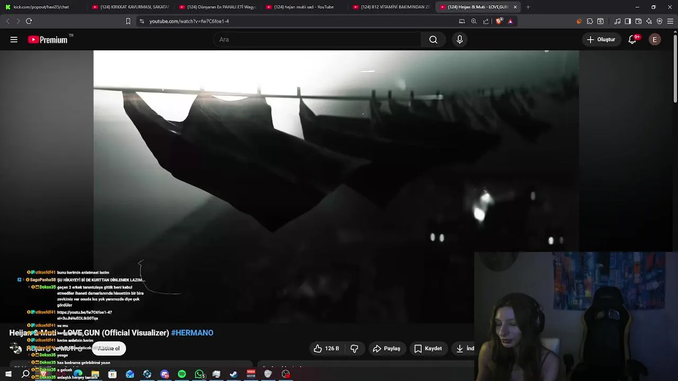Open extensions puzzle-piece menu
Image resolution: width=678 pixels, height=381 pixels.
coord(590,21)
